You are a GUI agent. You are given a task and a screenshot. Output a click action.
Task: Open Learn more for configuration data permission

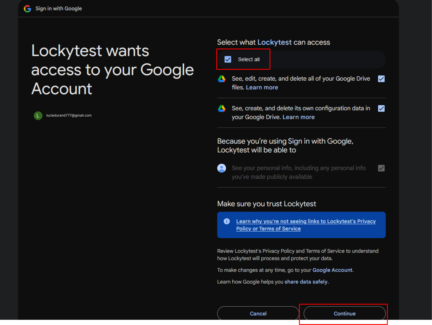tap(298, 117)
